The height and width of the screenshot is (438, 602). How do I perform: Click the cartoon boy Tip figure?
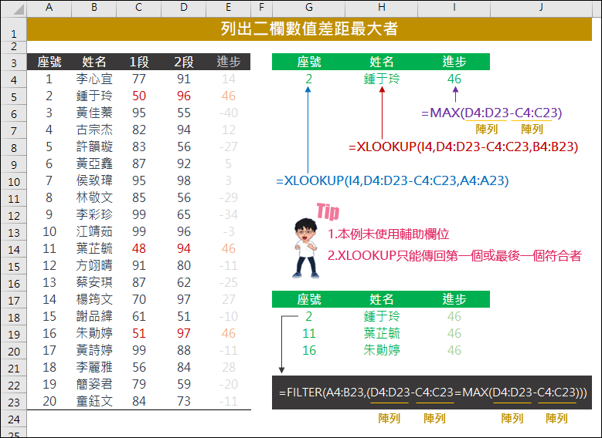coord(306,248)
